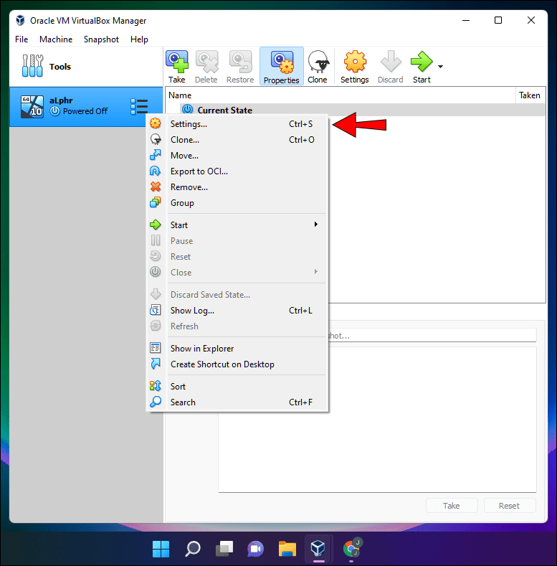This screenshot has height=566, width=557.
Task: Open Chrome from the taskbar
Action: [351, 549]
